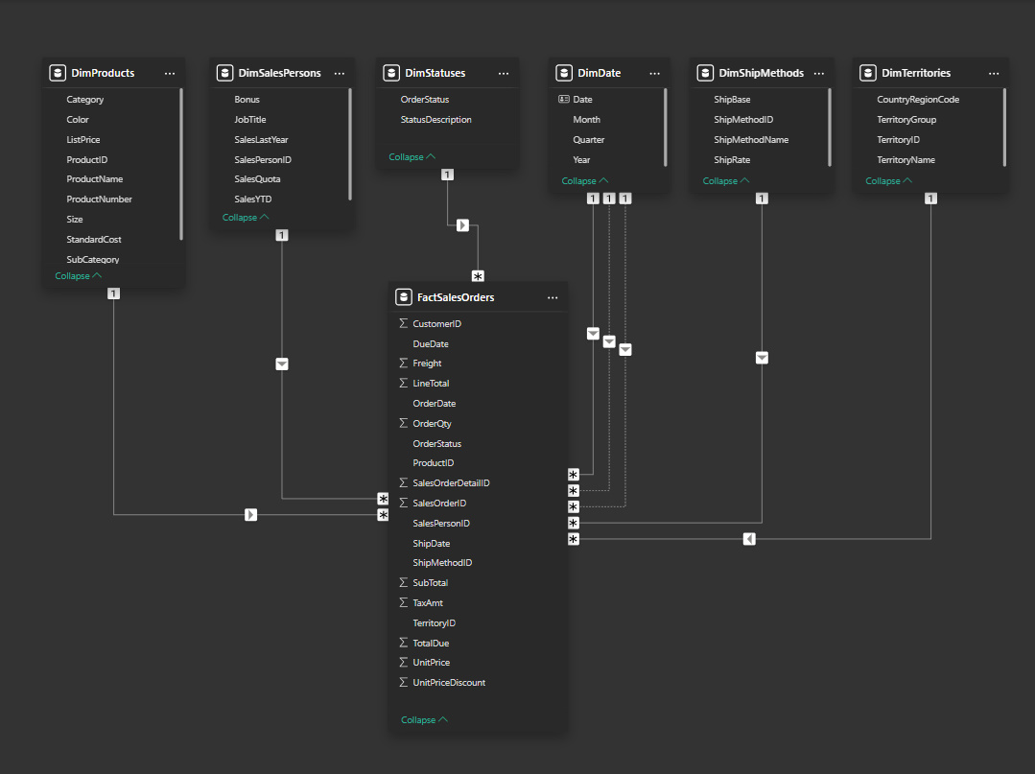The height and width of the screenshot is (774, 1035).
Task: Collapse the DimShipMethods table
Action: click(726, 181)
